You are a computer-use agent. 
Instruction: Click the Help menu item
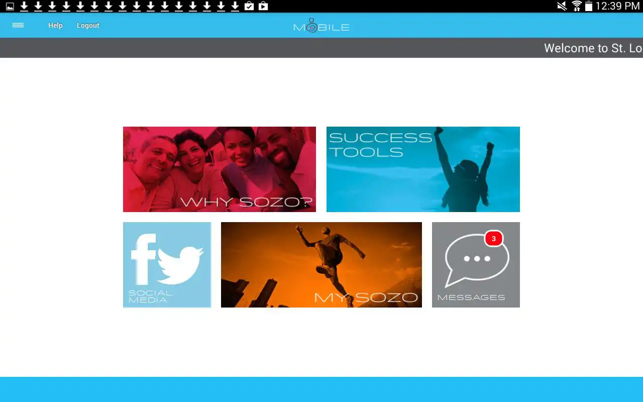[x=55, y=25]
